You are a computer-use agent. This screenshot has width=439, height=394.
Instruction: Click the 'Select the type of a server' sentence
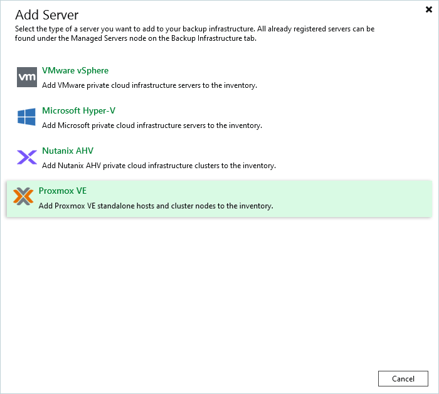pos(69,29)
